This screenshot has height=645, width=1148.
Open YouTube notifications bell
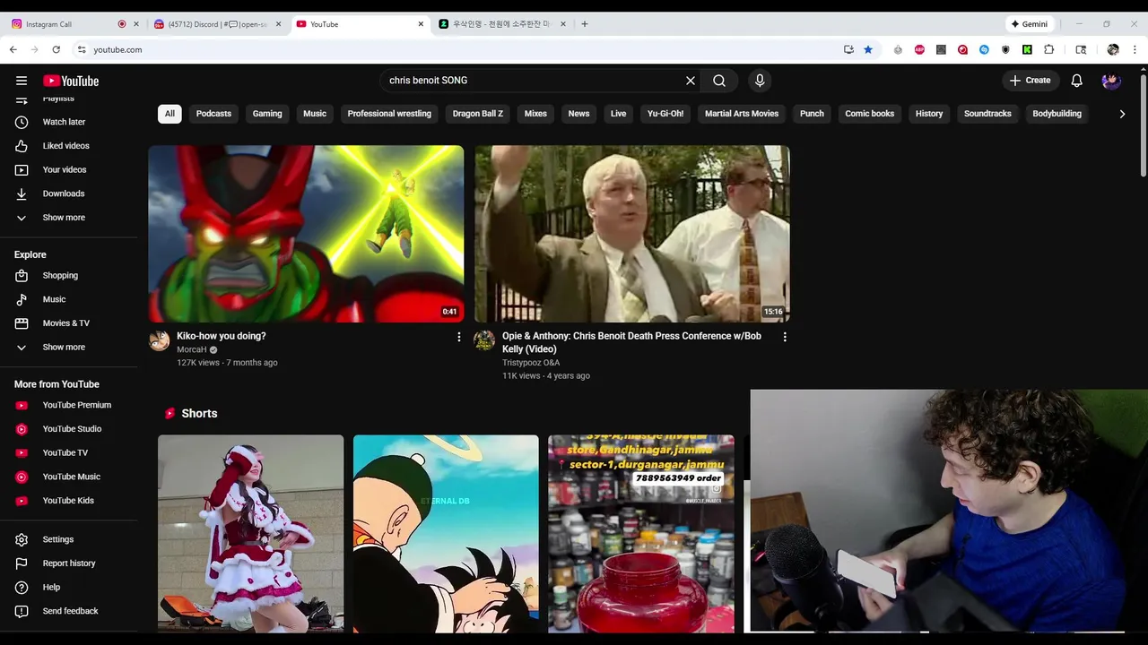coord(1077,81)
